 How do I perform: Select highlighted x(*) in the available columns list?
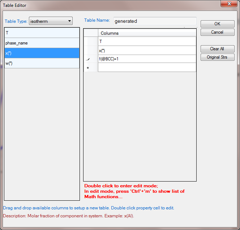pyautogui.click(x=42, y=53)
